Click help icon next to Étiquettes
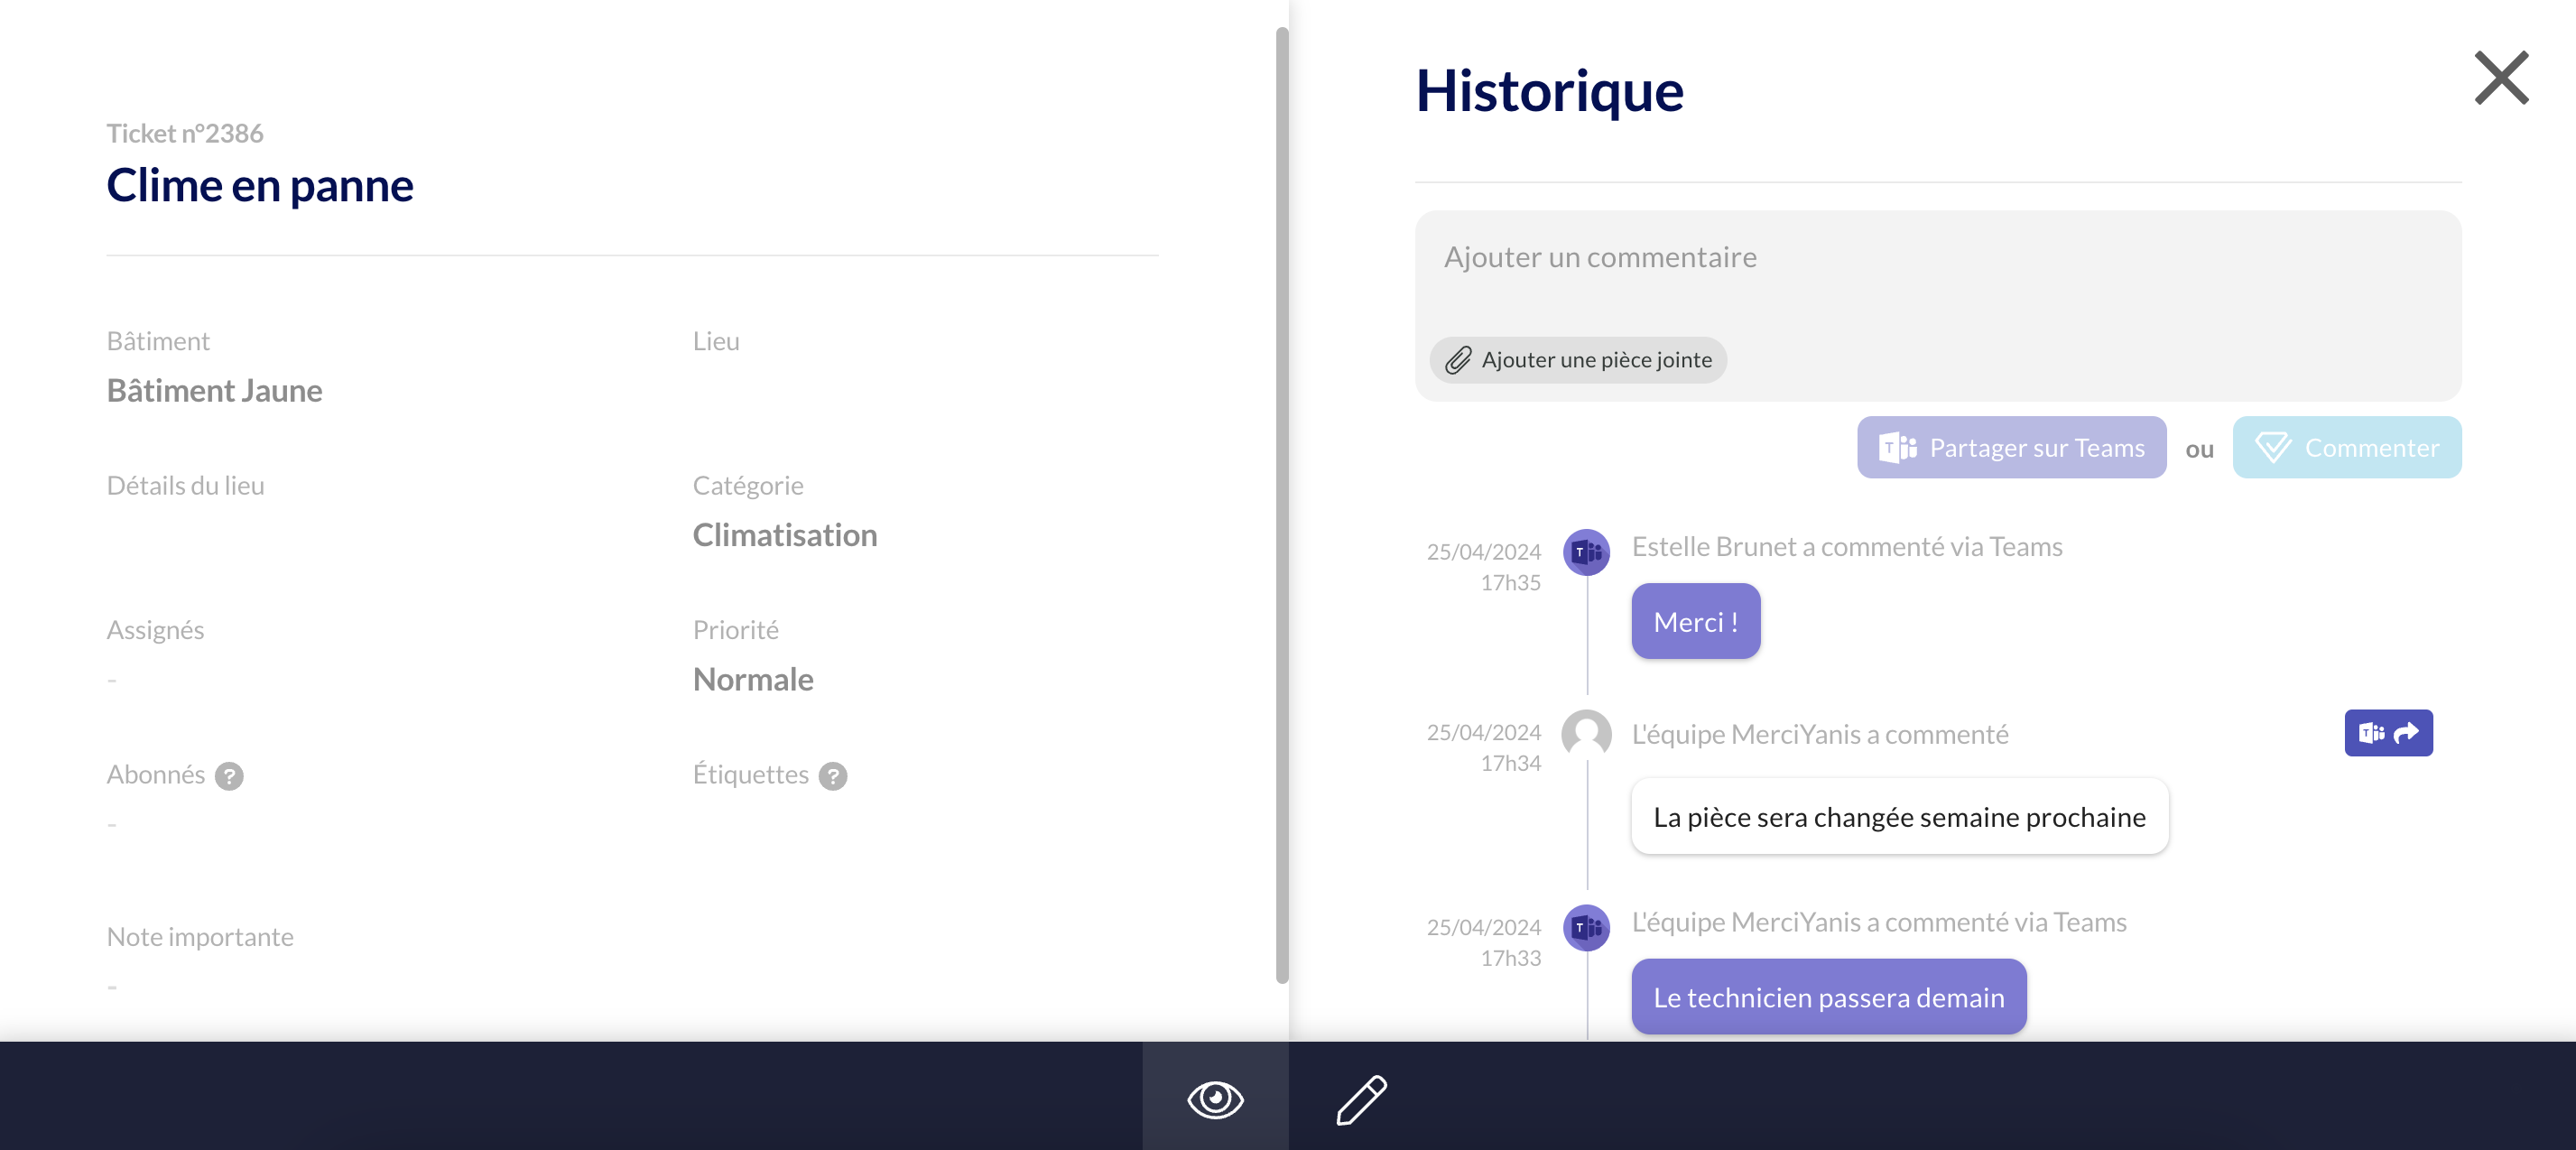The height and width of the screenshot is (1150, 2576). (832, 776)
